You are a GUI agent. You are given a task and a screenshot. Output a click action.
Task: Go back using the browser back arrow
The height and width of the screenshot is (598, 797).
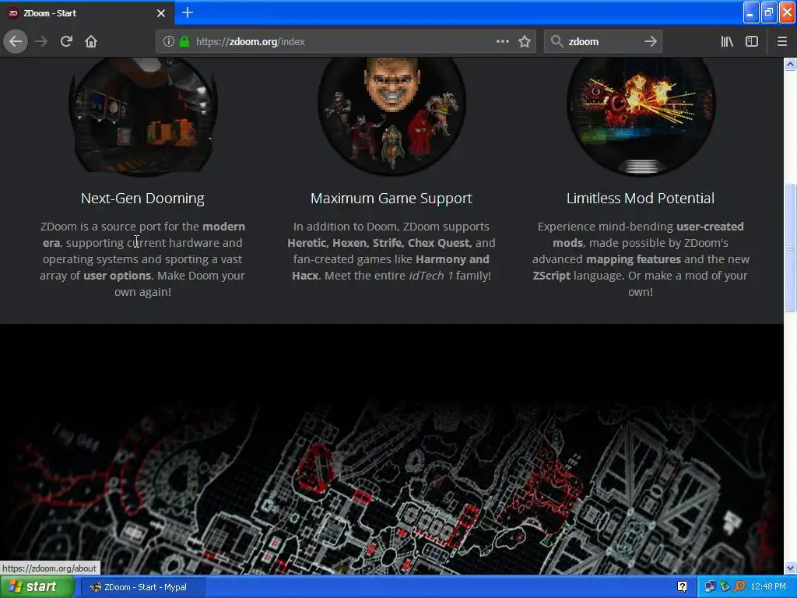(x=16, y=41)
